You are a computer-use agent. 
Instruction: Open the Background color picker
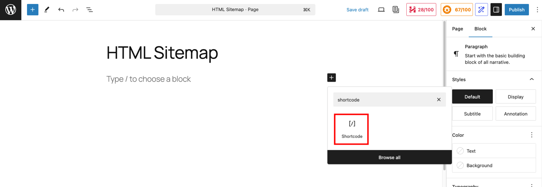tap(494, 166)
